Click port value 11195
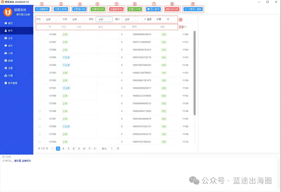281x192 pixels. point(185,119)
